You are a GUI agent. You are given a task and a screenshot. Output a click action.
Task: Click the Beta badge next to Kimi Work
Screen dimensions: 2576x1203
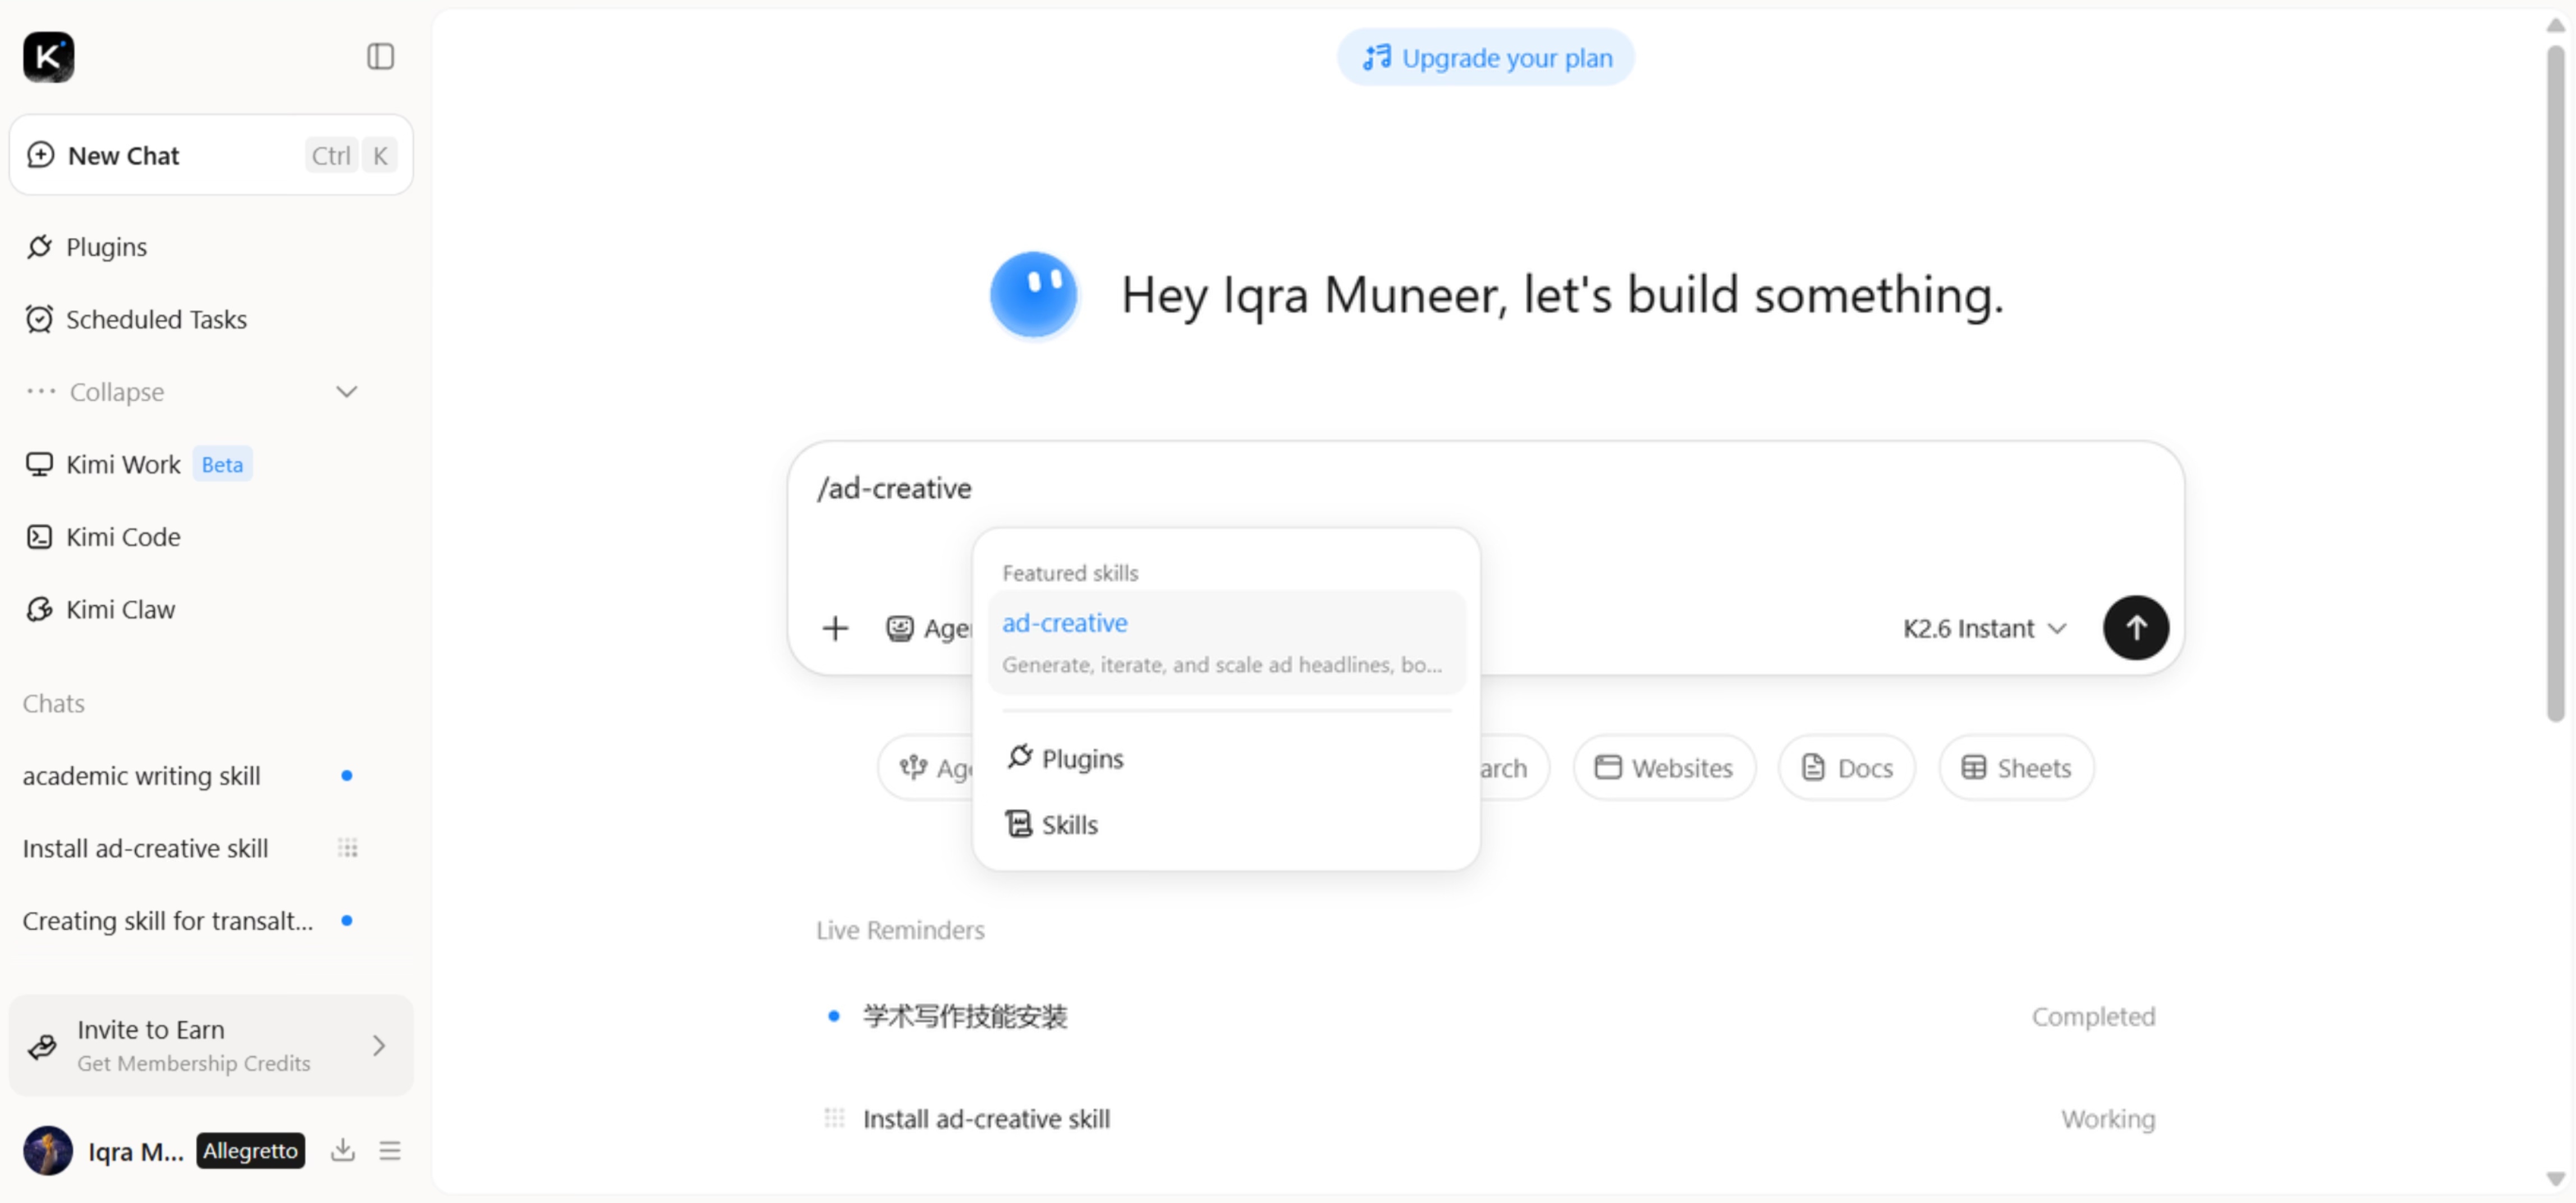pos(222,464)
